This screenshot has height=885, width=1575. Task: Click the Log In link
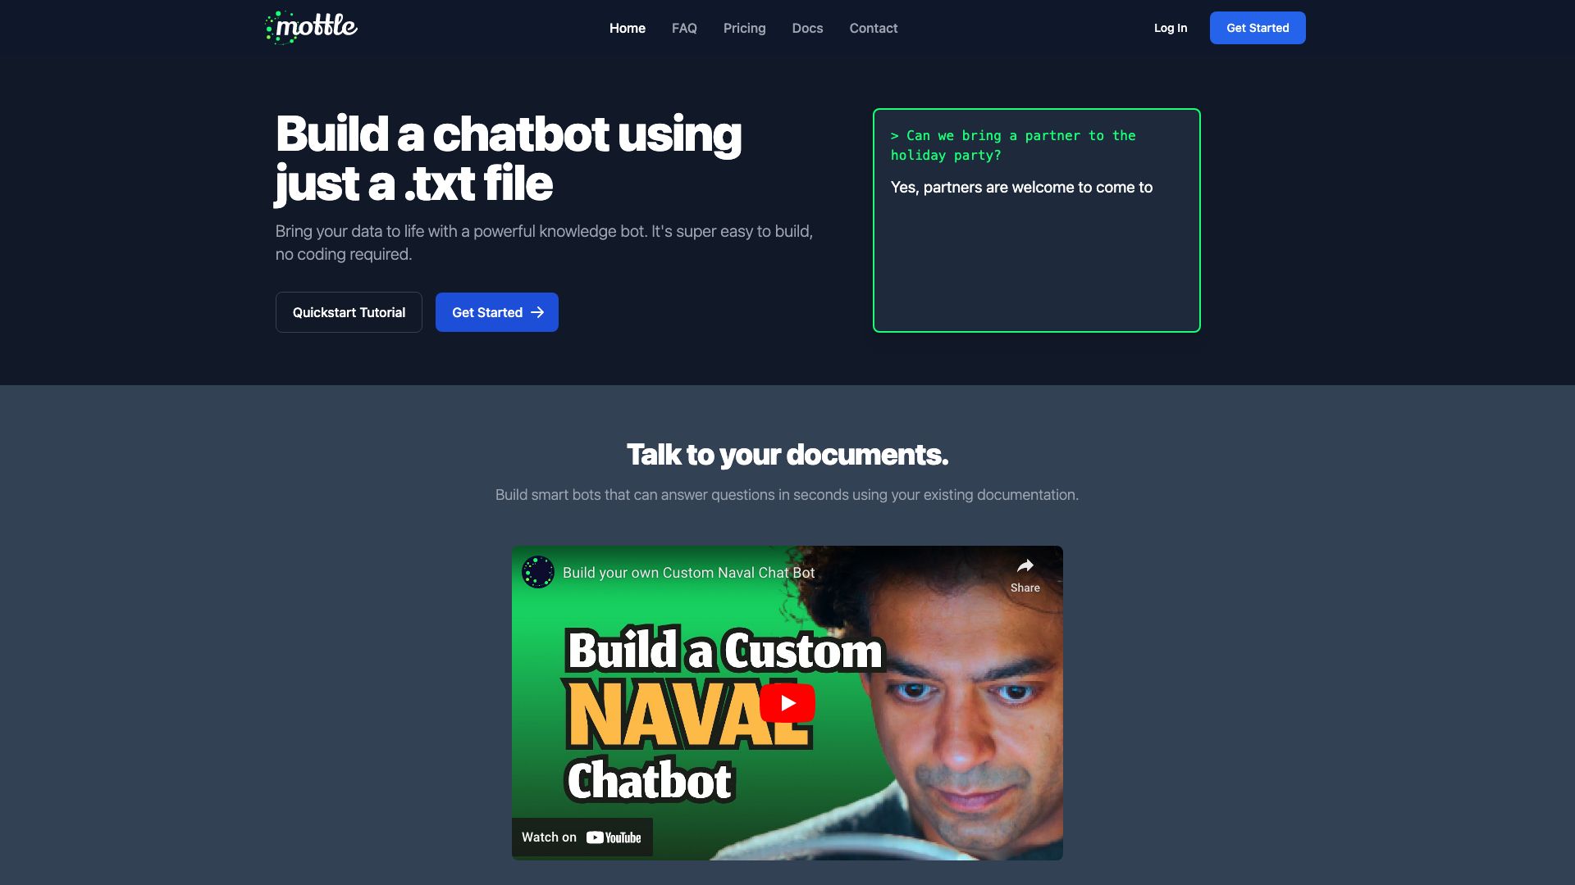click(x=1170, y=28)
